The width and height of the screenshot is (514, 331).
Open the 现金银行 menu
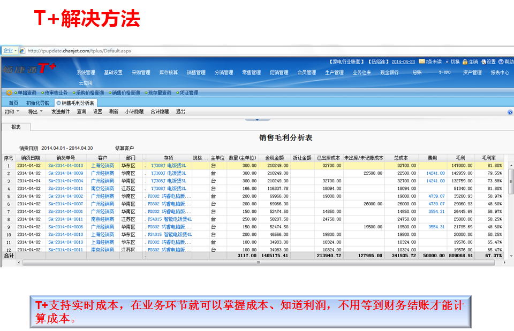[x=389, y=72]
